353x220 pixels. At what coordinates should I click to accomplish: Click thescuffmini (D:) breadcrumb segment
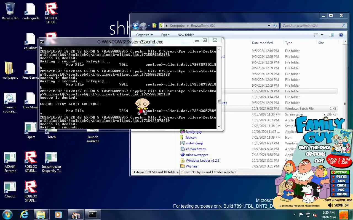[203, 26]
